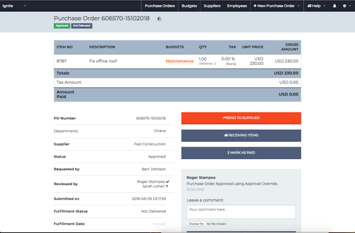355x233 pixels.
Task: Click requester name Bert Johnson
Action: point(154,169)
